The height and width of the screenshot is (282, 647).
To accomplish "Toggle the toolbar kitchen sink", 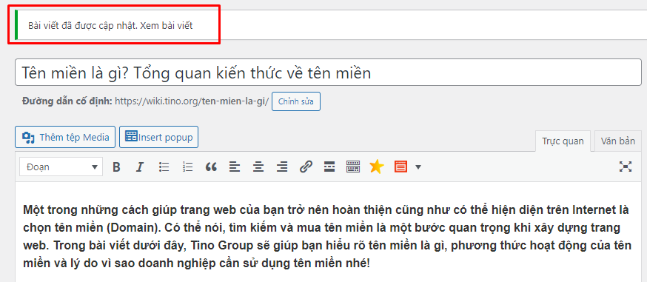I will [353, 167].
